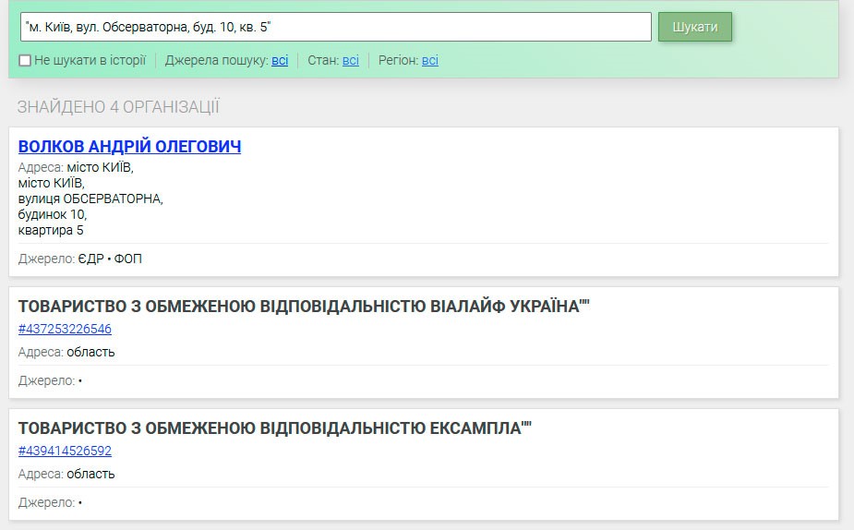854x530 pixels.
Task: Open ВОЛКОВ АНДРІЙ ОЛЕГОВИЧ record link
Action: coord(129,147)
